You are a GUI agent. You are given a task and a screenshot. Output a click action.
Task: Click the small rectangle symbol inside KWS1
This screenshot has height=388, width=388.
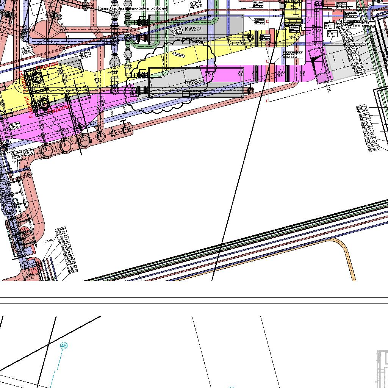click(186, 93)
